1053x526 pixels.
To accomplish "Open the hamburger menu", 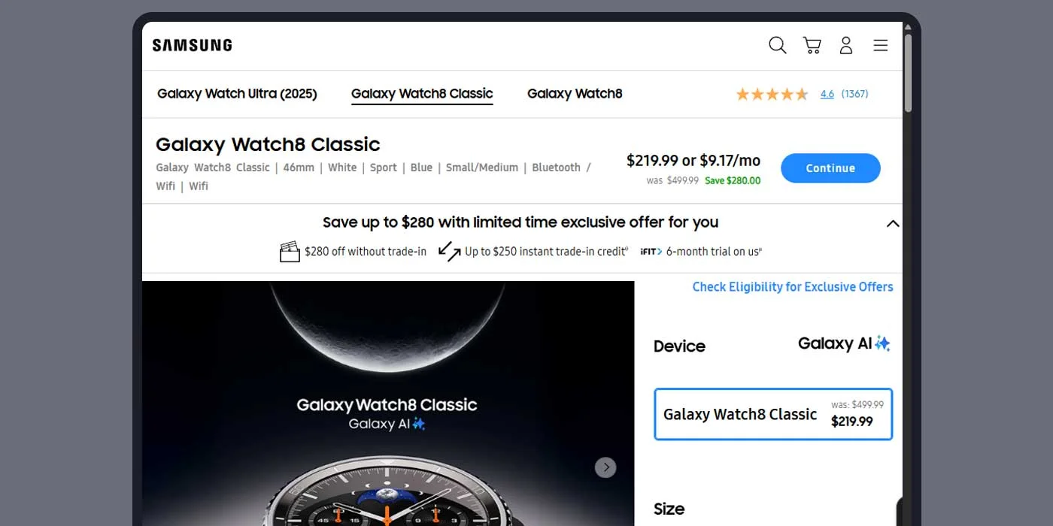I will [881, 45].
